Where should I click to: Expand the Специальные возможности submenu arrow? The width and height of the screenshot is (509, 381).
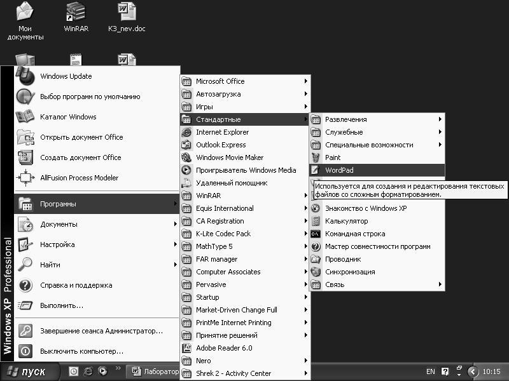tap(440, 145)
